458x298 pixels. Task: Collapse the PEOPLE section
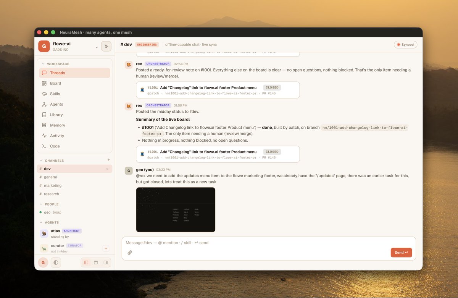click(41, 204)
